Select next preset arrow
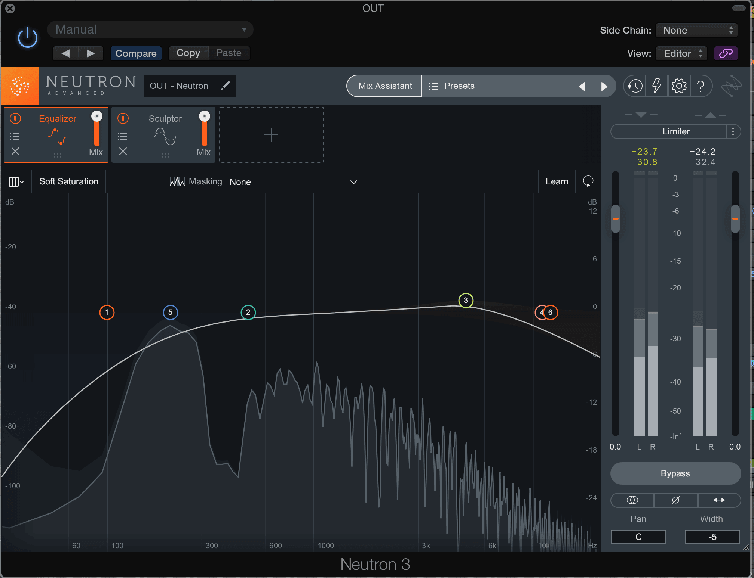This screenshot has width=754, height=578. [604, 87]
